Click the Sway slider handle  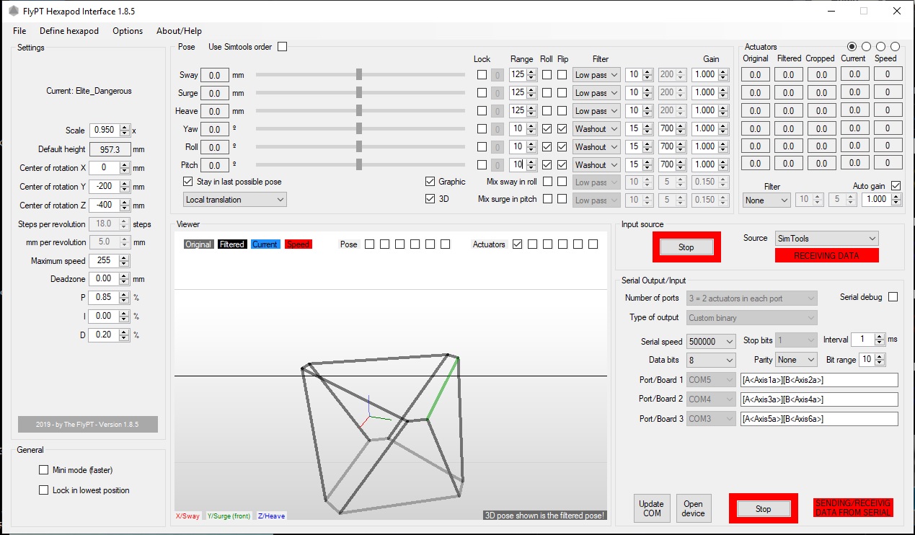coord(359,74)
